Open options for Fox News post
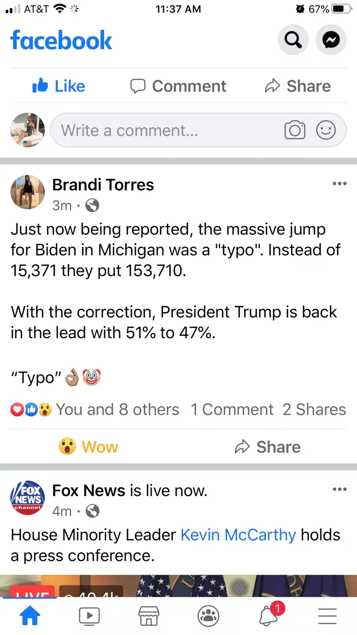This screenshot has width=357, height=635. click(x=340, y=489)
